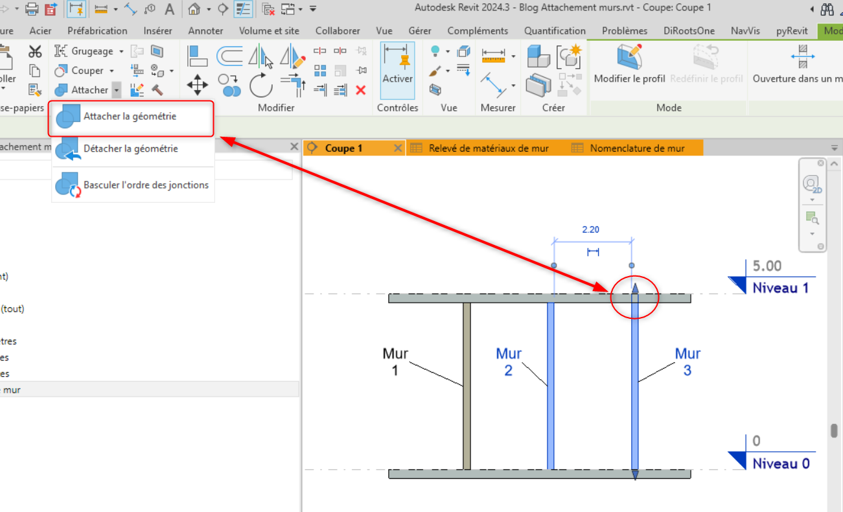Click the Split Element icon

tap(320, 51)
